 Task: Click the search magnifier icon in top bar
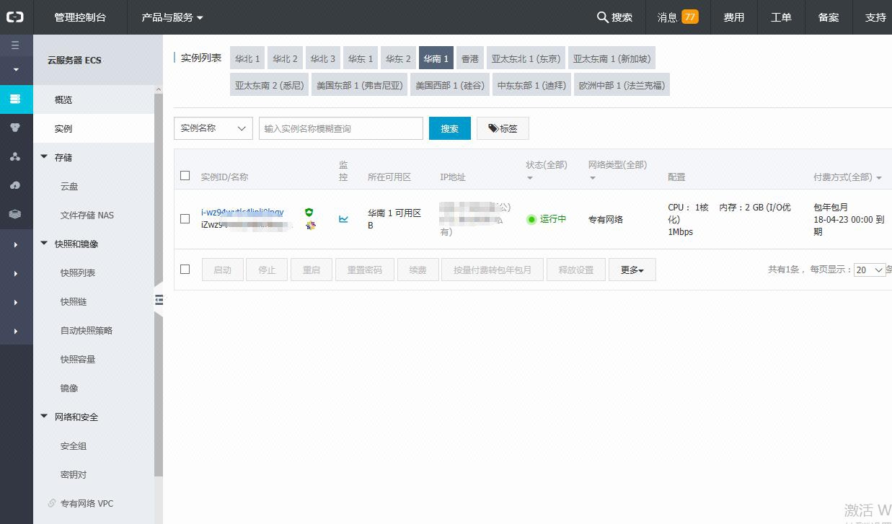(x=603, y=17)
